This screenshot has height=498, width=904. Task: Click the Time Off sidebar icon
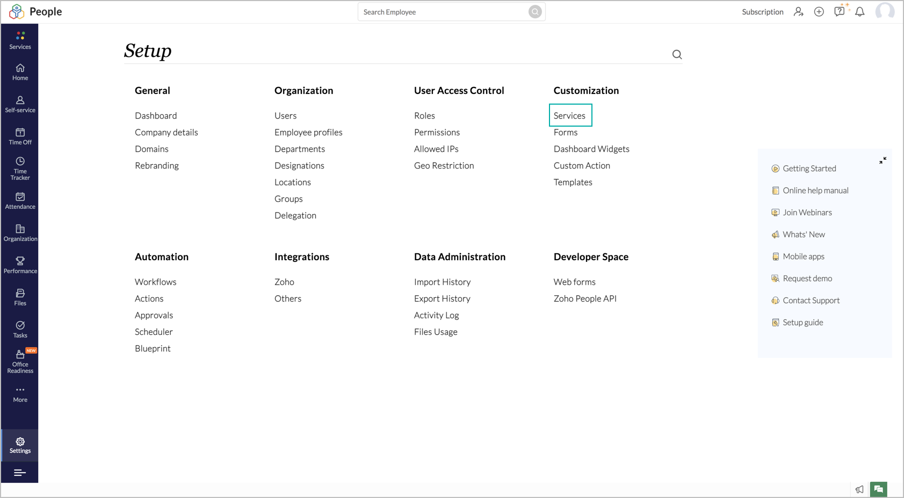(20, 135)
